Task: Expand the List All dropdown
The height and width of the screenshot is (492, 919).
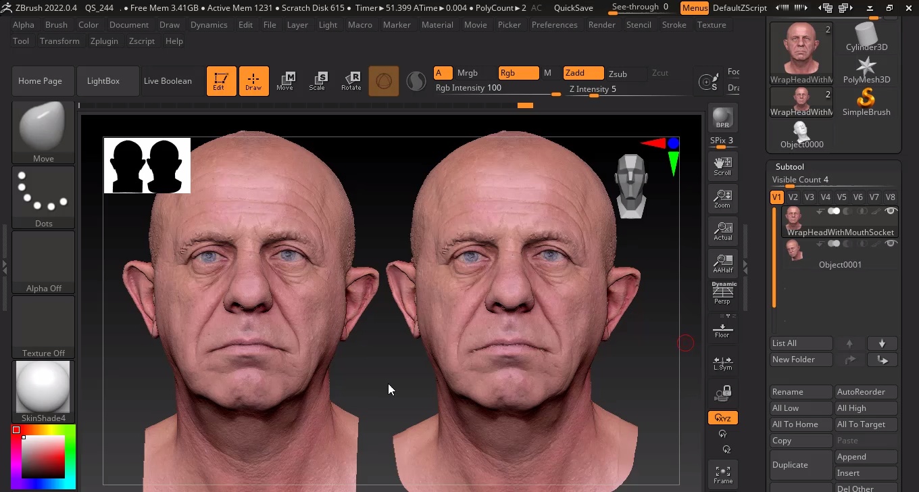Action: [x=801, y=343]
